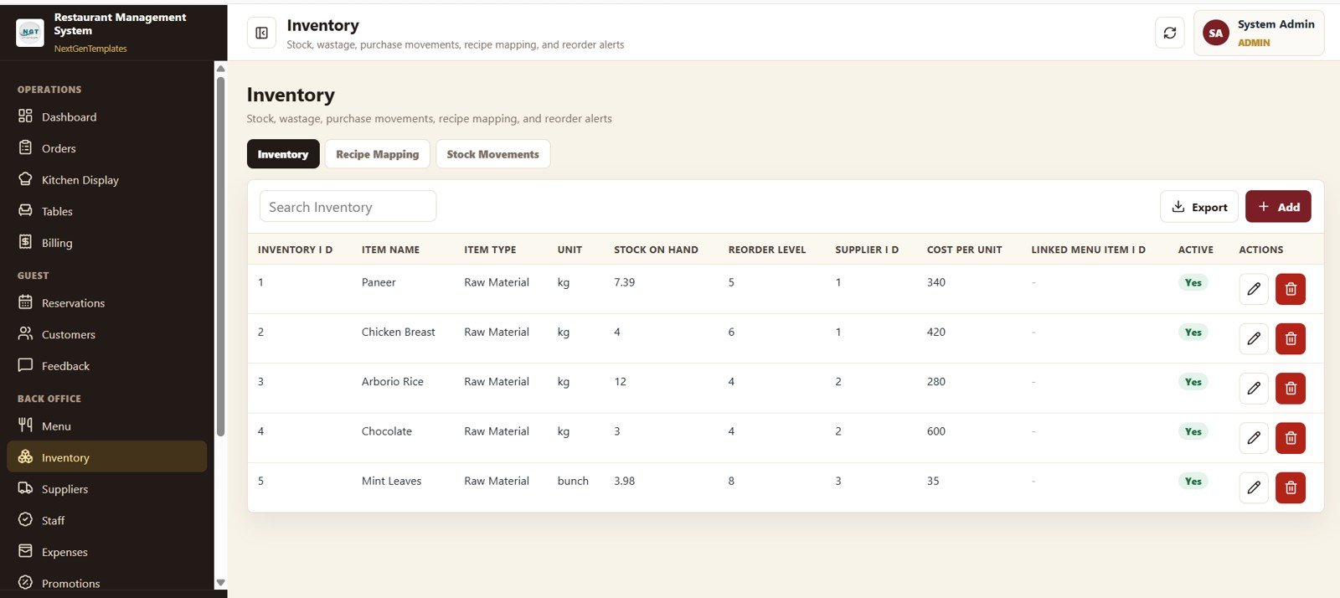Go to Kitchen Display
The image size is (1340, 598).
(107, 180)
